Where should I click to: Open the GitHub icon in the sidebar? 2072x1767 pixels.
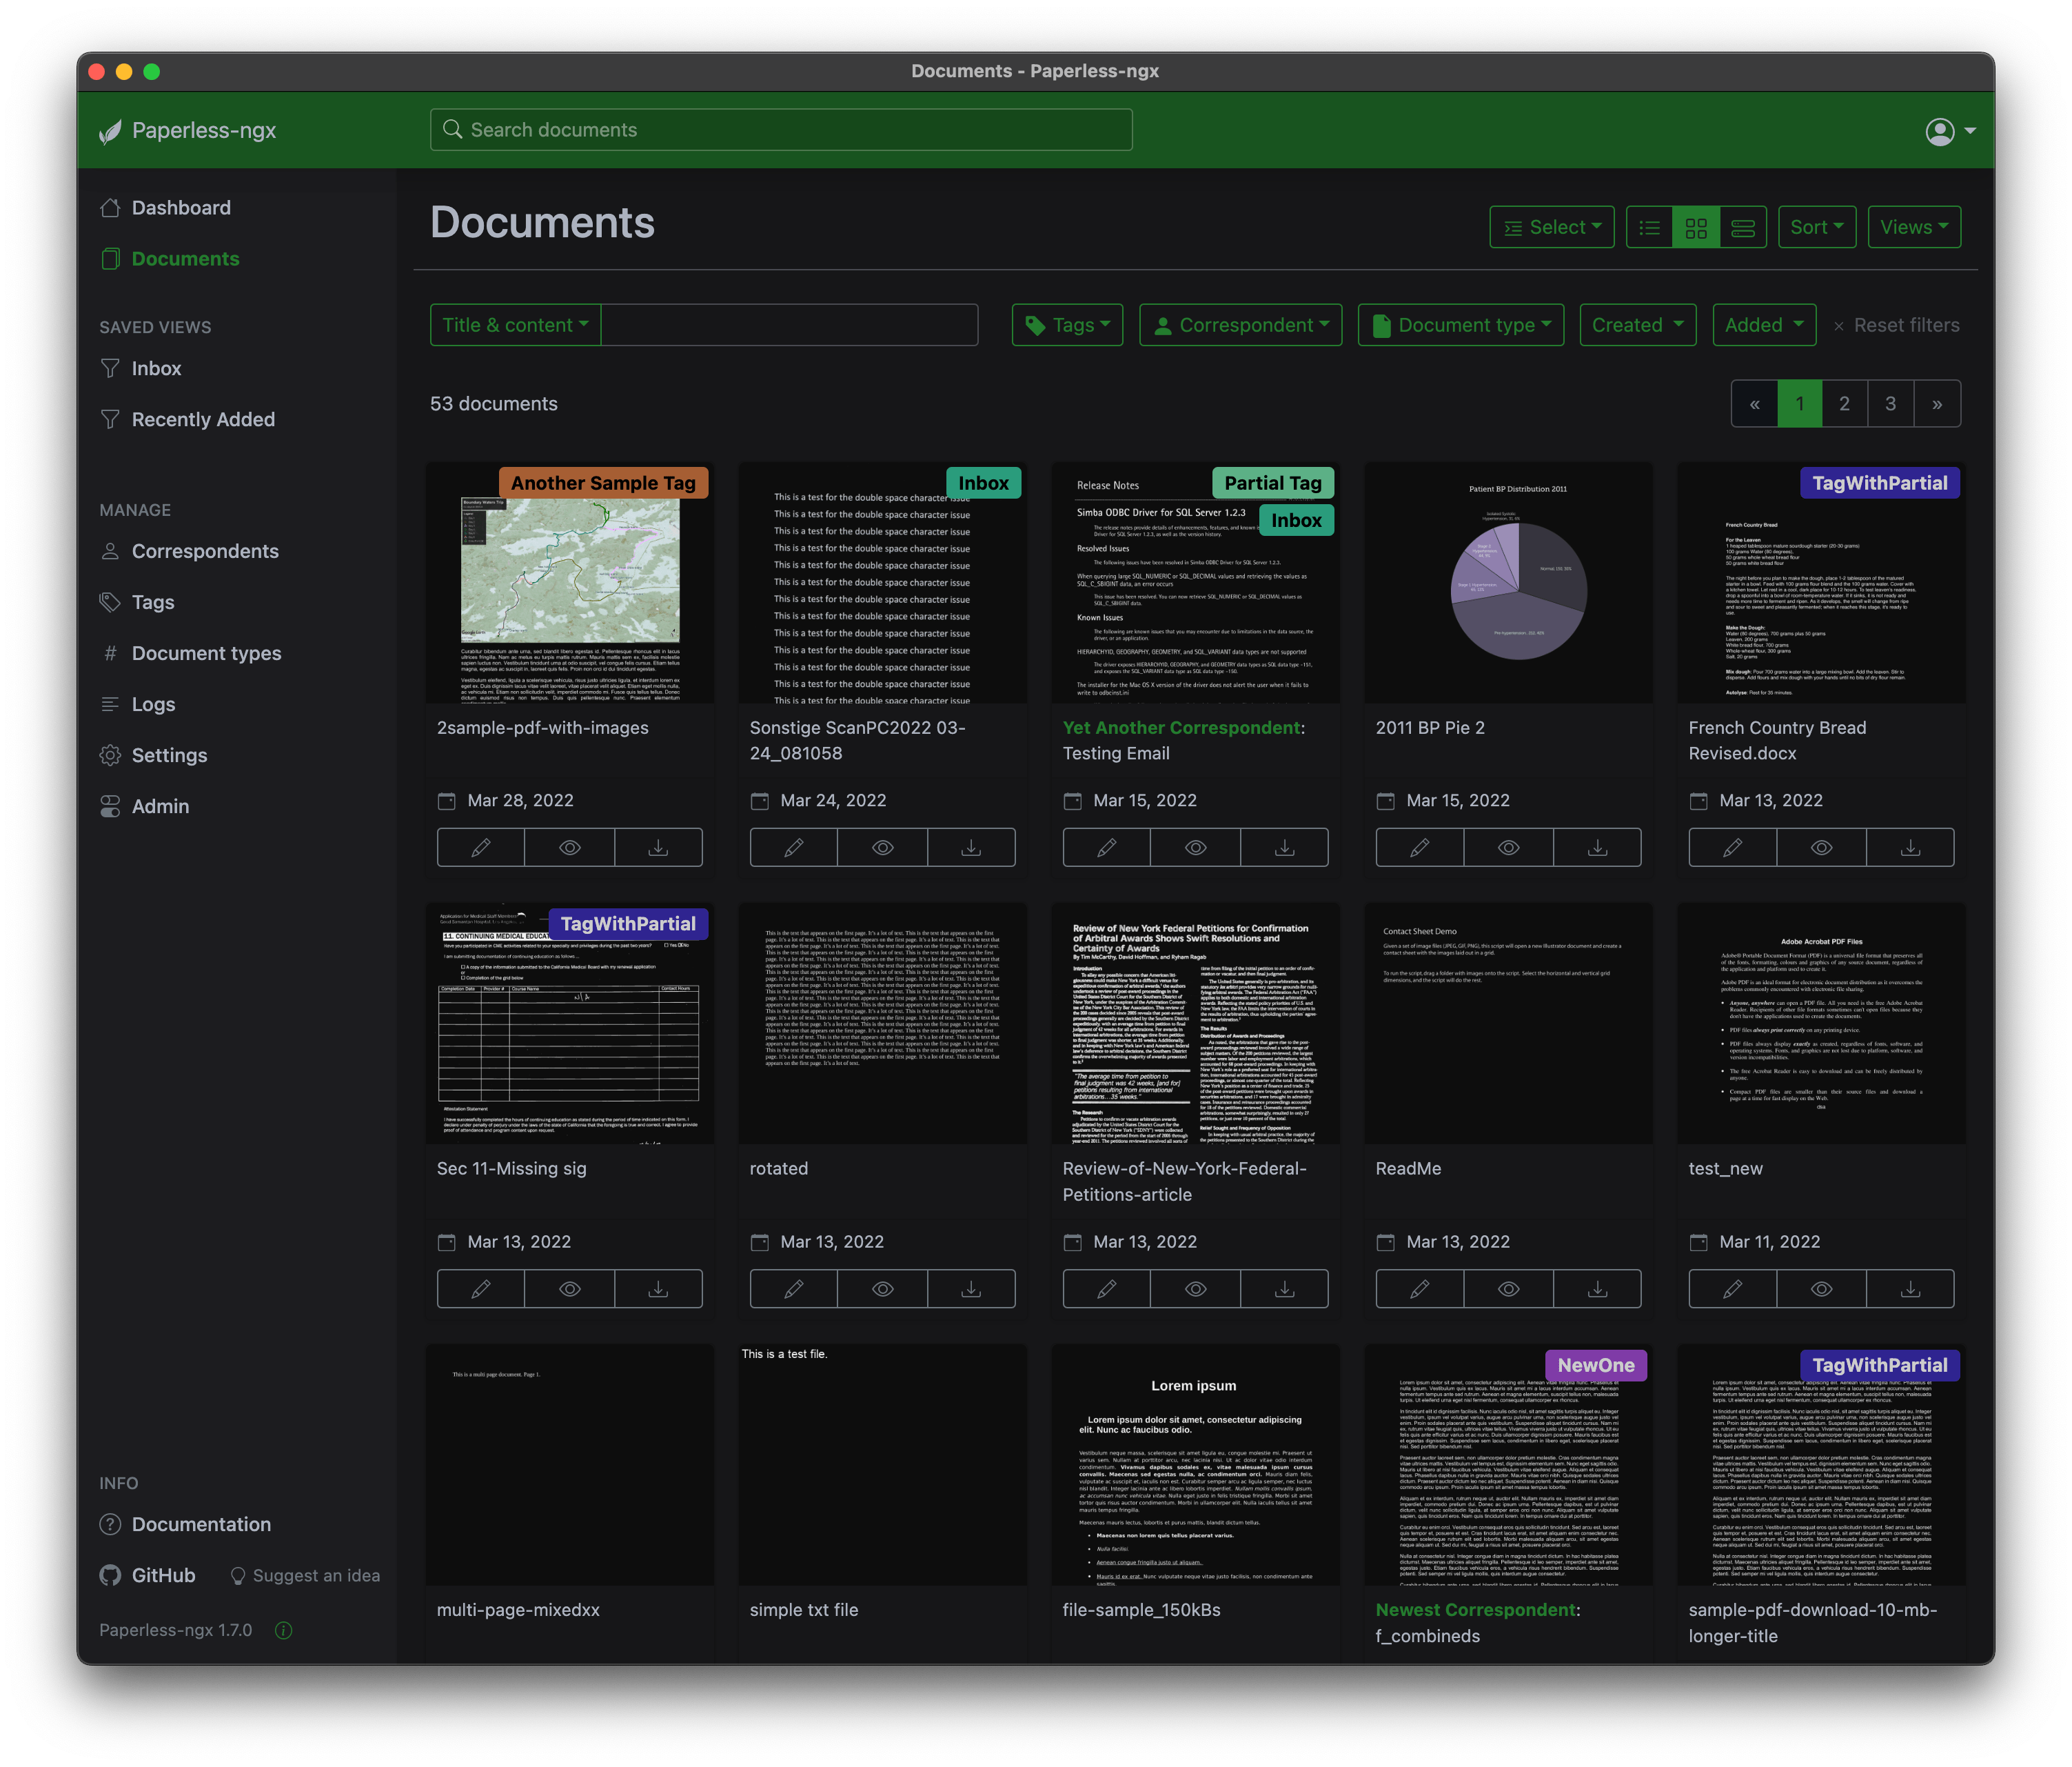110,1575
